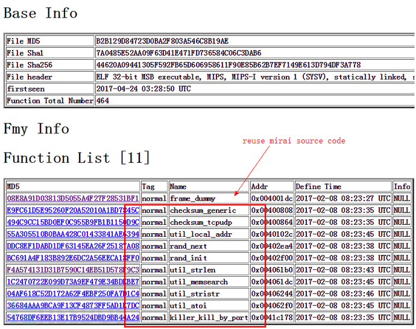Click the 'Function Total Number' label cell
The width and height of the screenshot is (416, 329).
click(50, 101)
